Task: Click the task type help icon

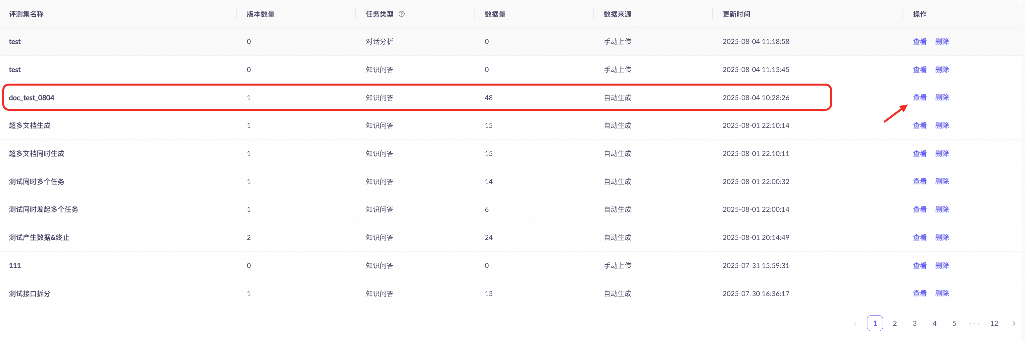Action: (402, 14)
